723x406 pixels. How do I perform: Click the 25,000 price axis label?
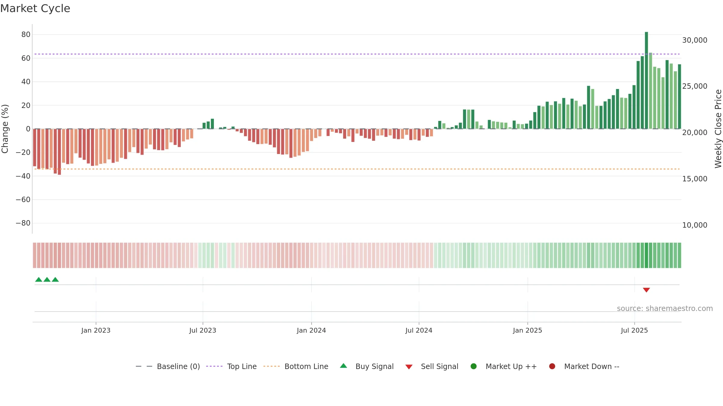pyautogui.click(x=695, y=86)
